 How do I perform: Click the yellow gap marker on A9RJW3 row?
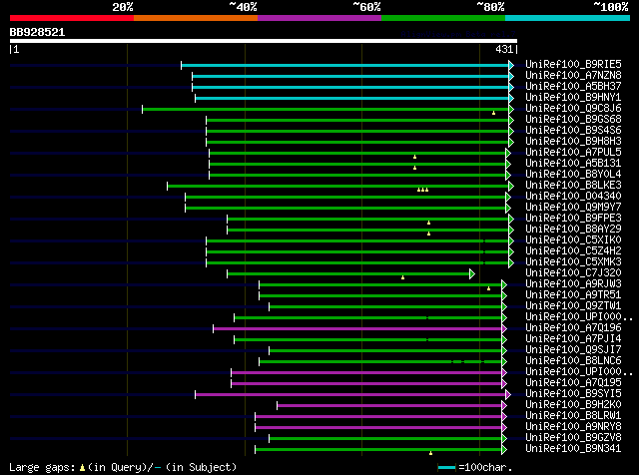pyautogui.click(x=488, y=288)
